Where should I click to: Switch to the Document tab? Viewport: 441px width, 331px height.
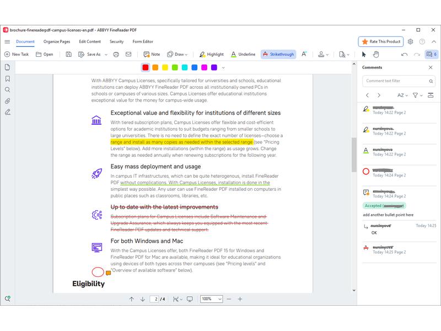(x=25, y=42)
